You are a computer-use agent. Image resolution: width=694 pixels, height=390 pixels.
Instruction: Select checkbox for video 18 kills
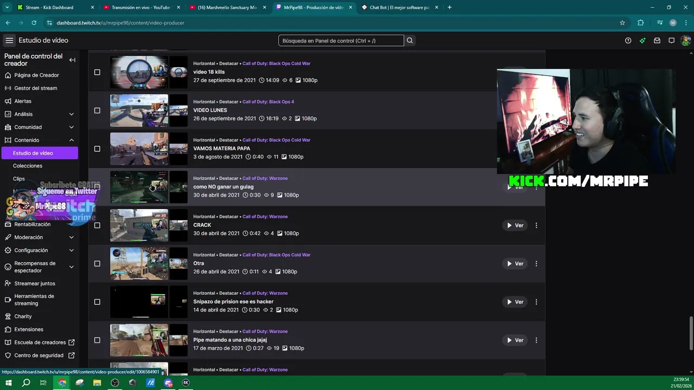tap(97, 72)
